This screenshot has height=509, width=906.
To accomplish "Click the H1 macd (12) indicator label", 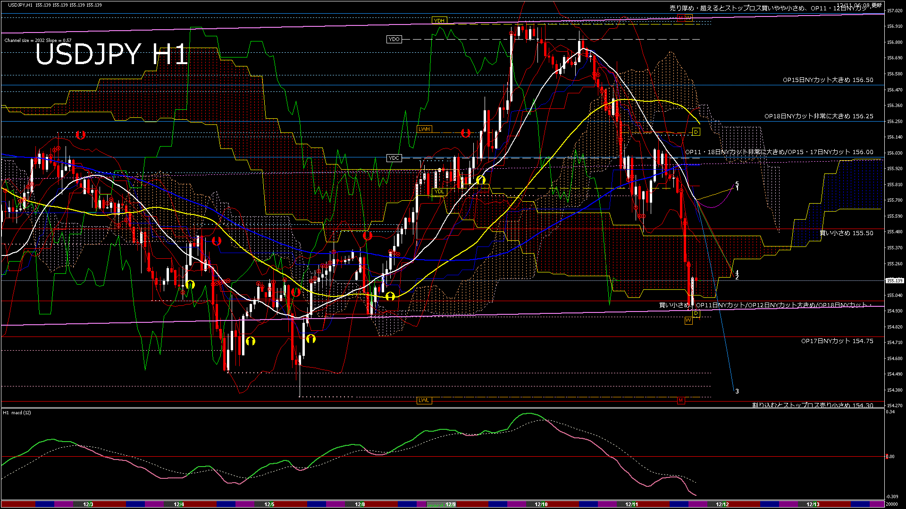I will coord(17,413).
